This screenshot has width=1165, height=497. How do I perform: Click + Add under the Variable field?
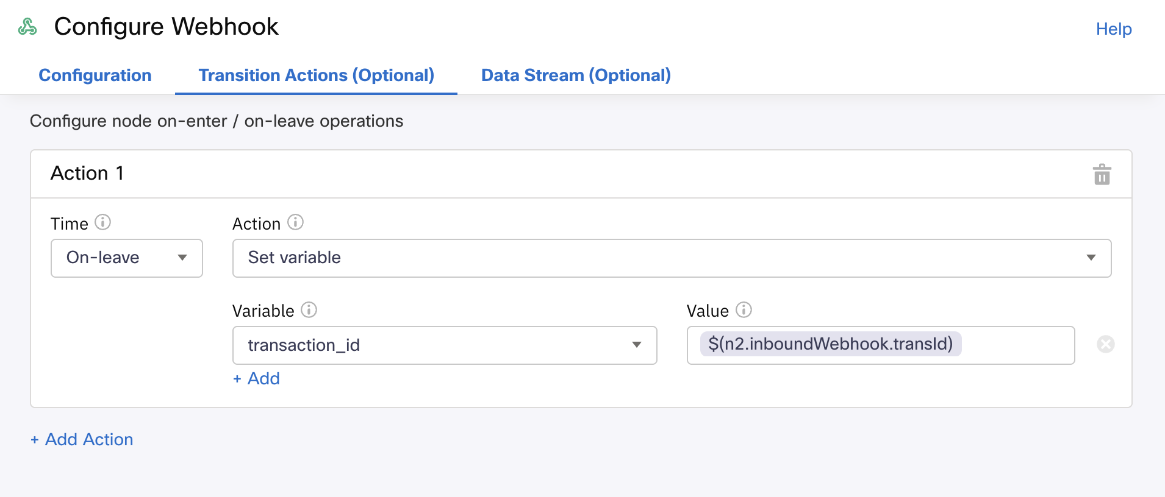pos(257,379)
